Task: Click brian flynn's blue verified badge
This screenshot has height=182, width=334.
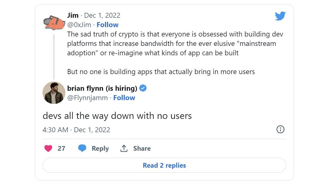Action: click(x=143, y=88)
